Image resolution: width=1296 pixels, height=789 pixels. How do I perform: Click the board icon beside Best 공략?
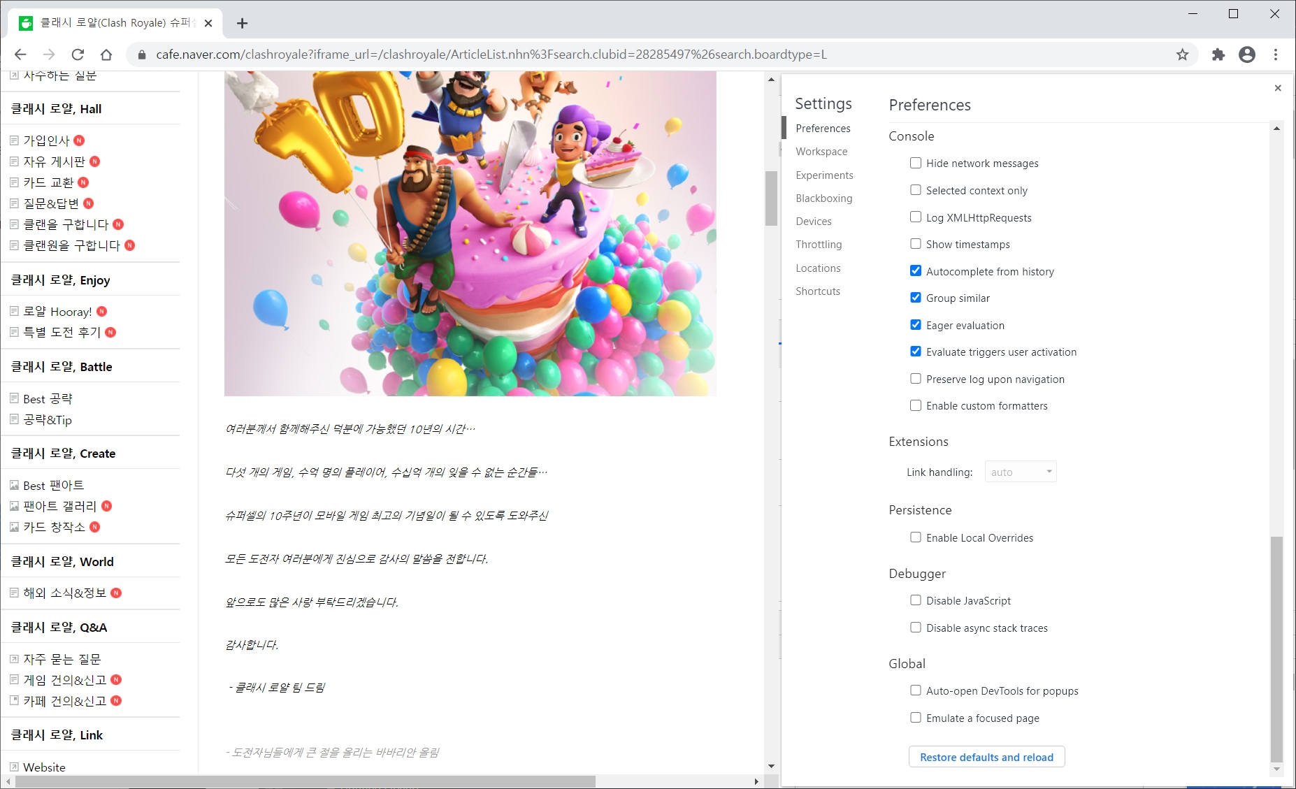[14, 398]
